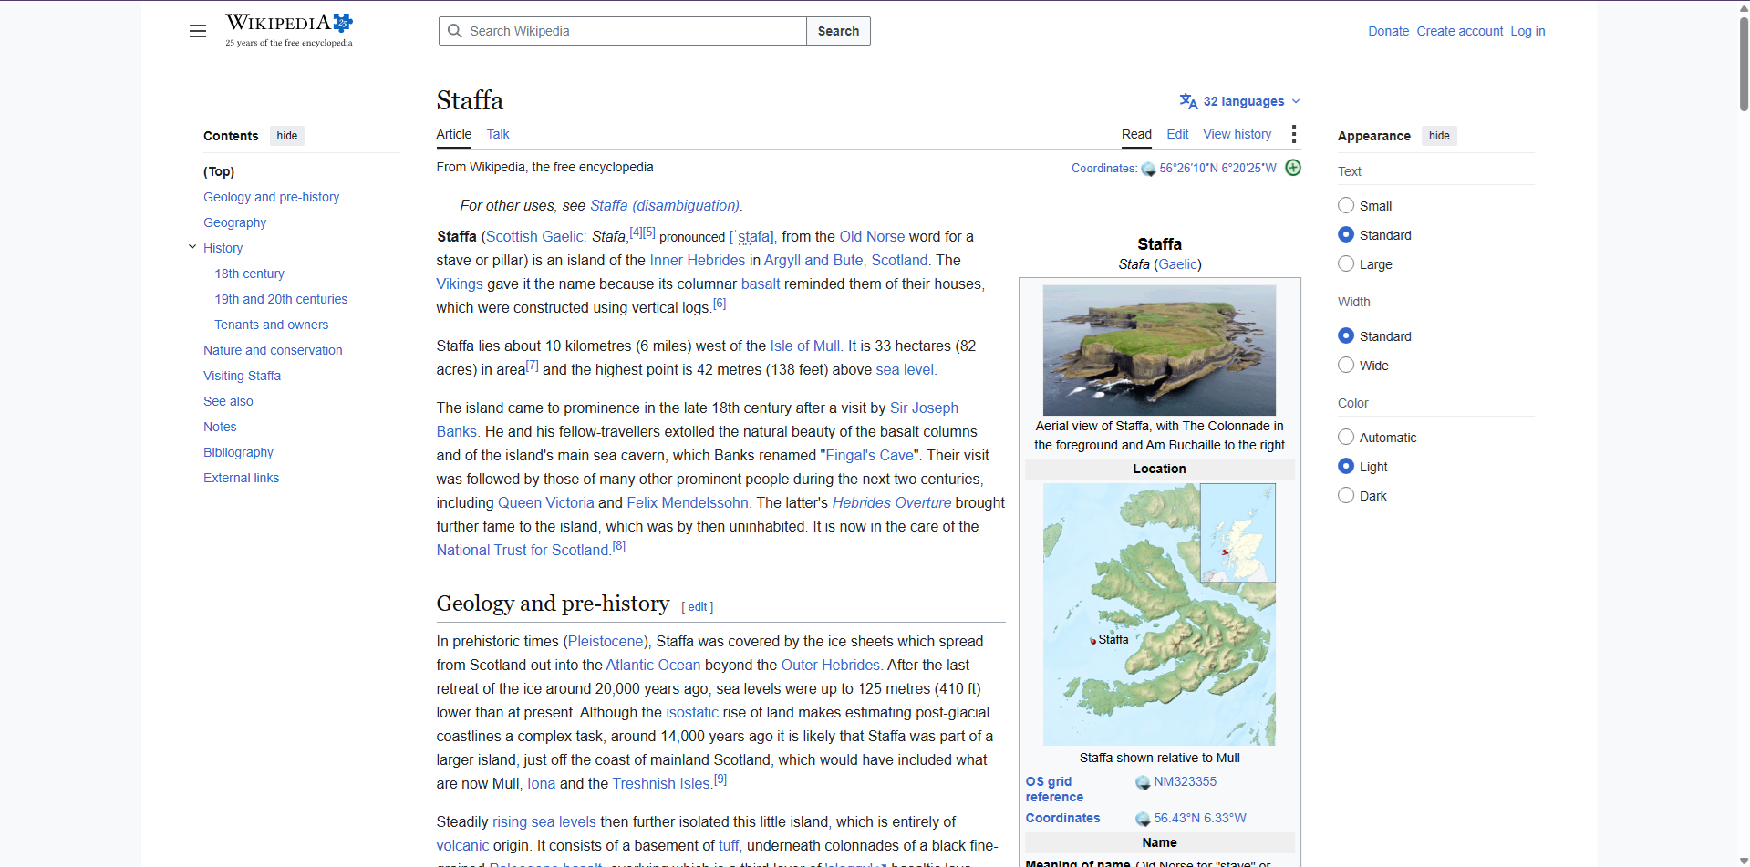The height and width of the screenshot is (867, 1750).
Task: Hide the Appearance panel
Action: [1439, 136]
